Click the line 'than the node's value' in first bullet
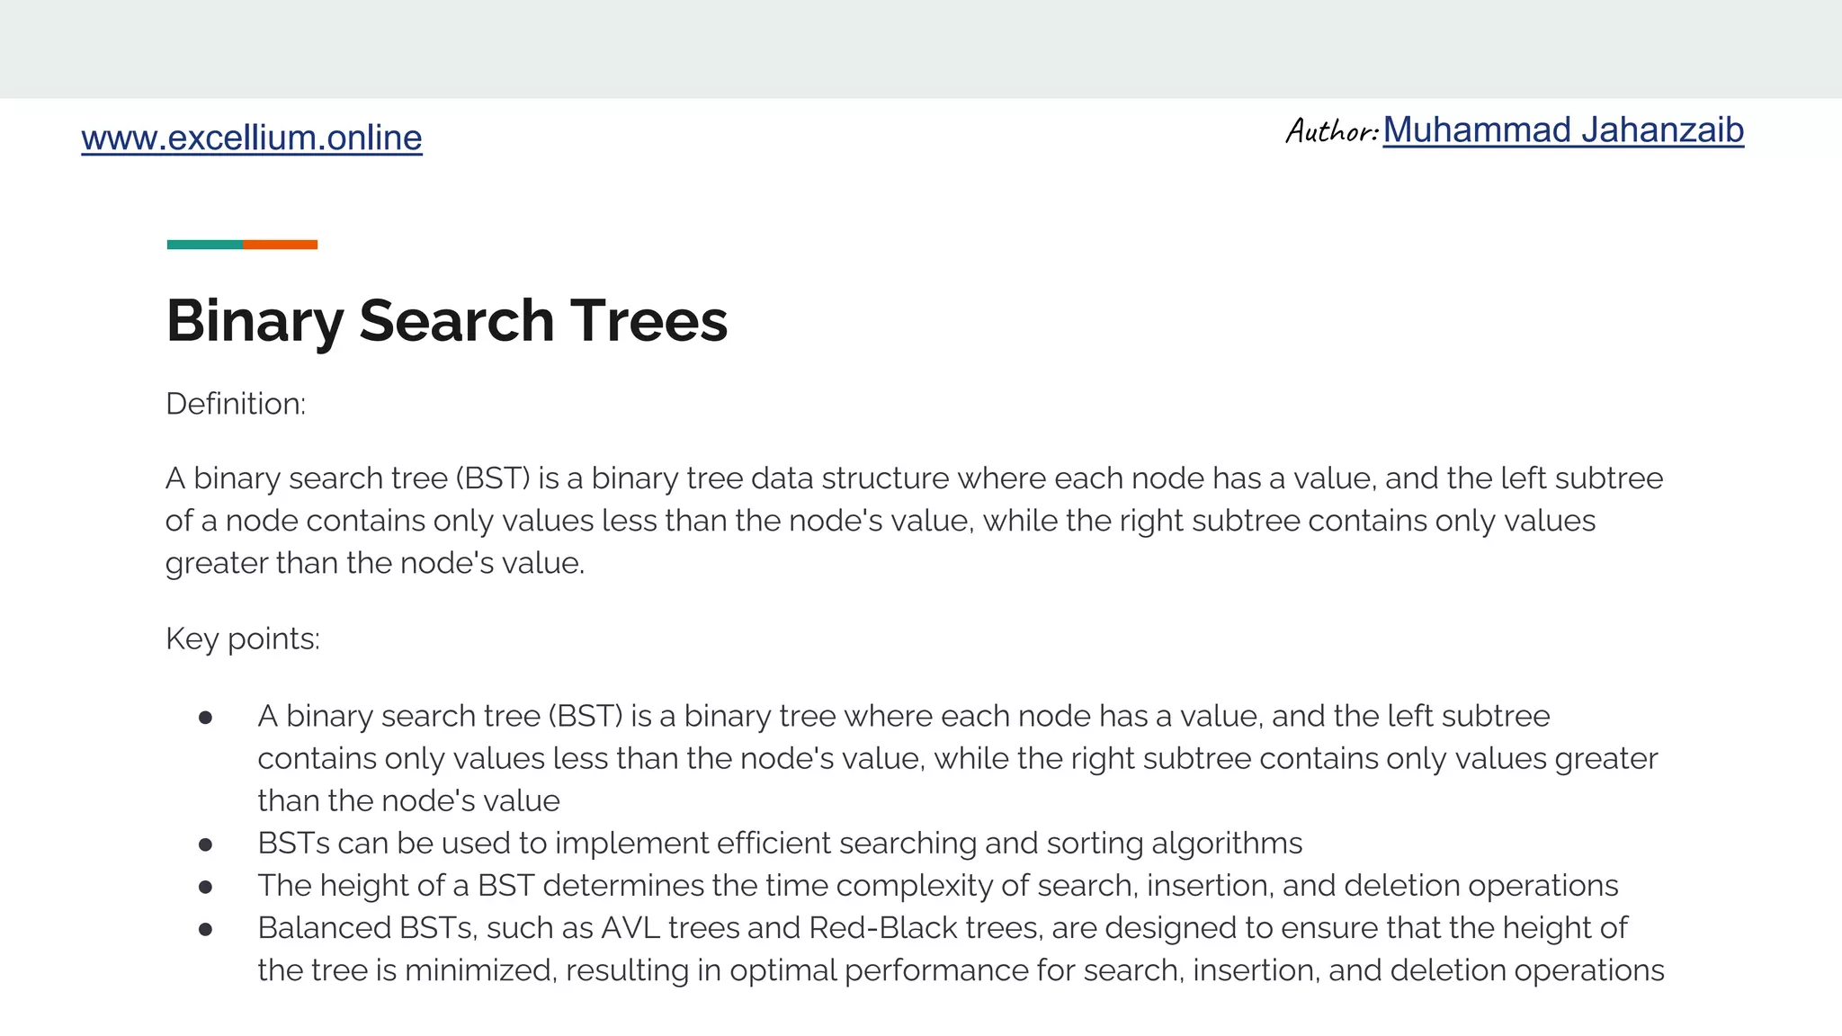 (408, 800)
